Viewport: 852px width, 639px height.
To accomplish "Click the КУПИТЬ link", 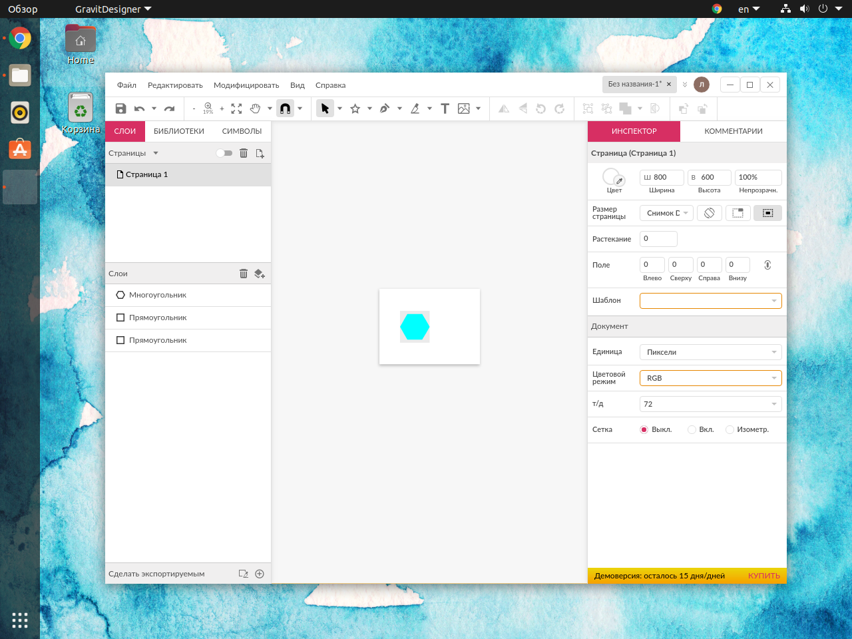I will click(763, 576).
